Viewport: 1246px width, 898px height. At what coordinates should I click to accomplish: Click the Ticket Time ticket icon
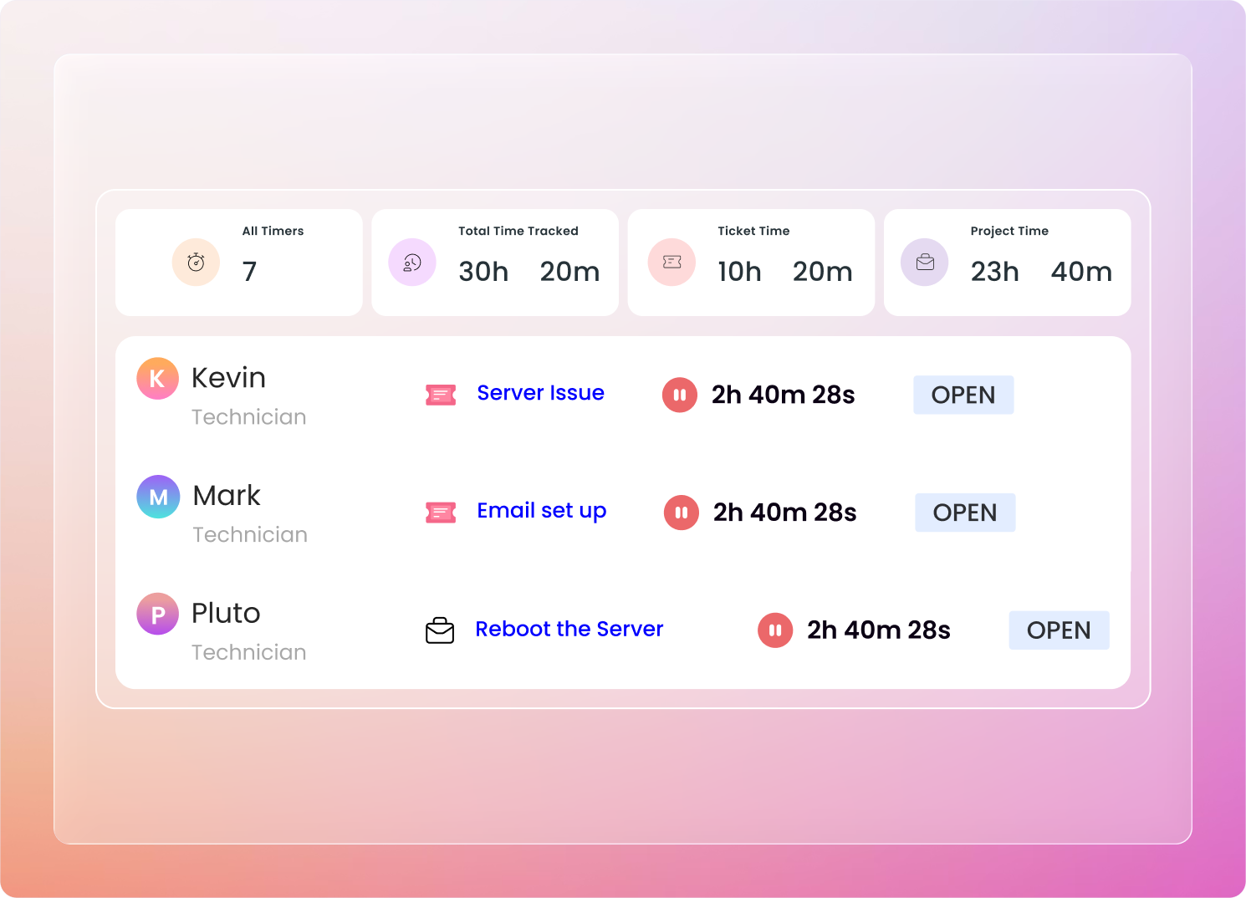pos(672,263)
